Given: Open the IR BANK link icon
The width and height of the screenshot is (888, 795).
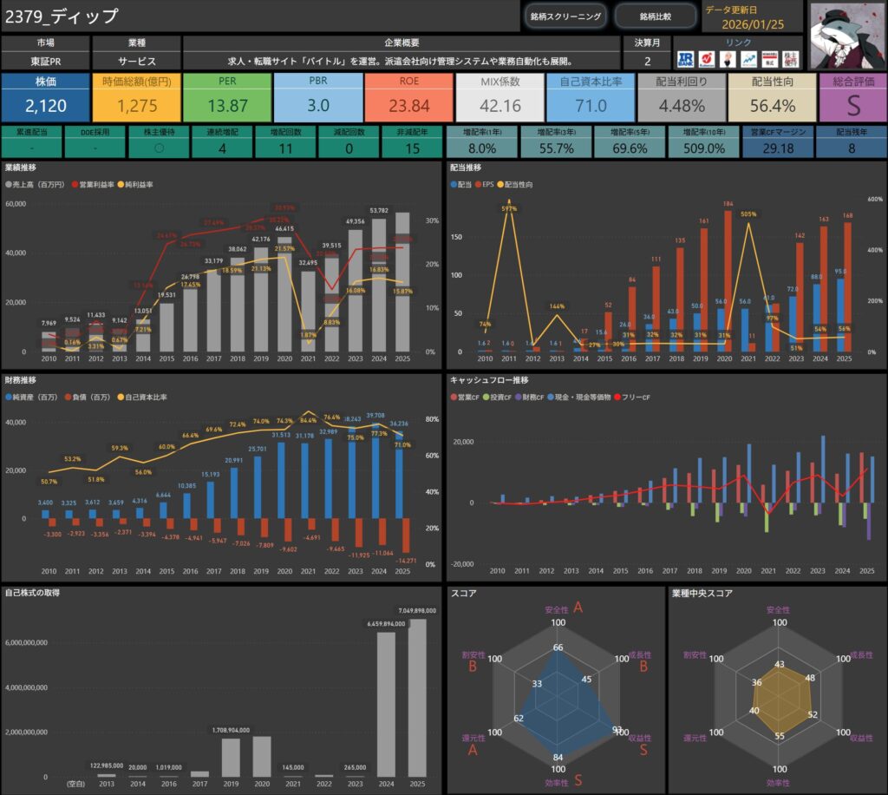Looking at the screenshot, I should [685, 59].
